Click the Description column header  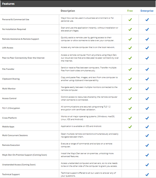point(68,11)
